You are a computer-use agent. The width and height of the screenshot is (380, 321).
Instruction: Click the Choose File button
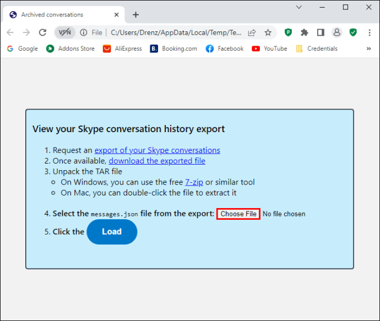click(238, 214)
